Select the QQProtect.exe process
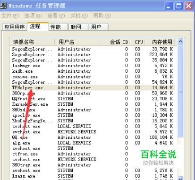 (93, 99)
